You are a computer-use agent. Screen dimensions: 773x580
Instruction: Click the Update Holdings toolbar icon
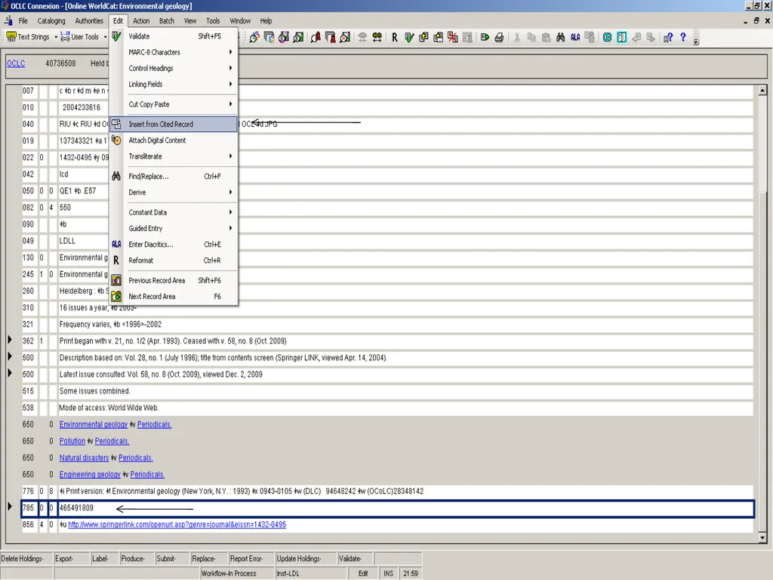pos(423,37)
